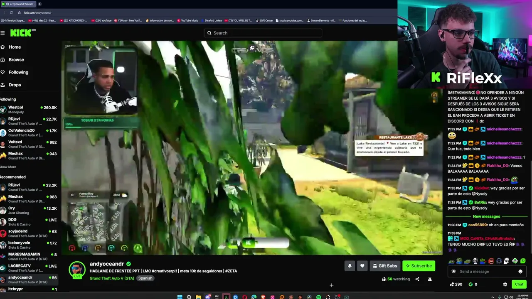Image resolution: width=532 pixels, height=299 pixels.
Task: Send message with Chat button
Action: click(519, 284)
